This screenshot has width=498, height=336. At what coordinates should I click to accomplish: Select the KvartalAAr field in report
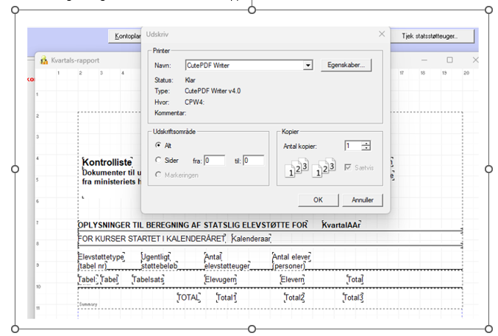(341, 225)
